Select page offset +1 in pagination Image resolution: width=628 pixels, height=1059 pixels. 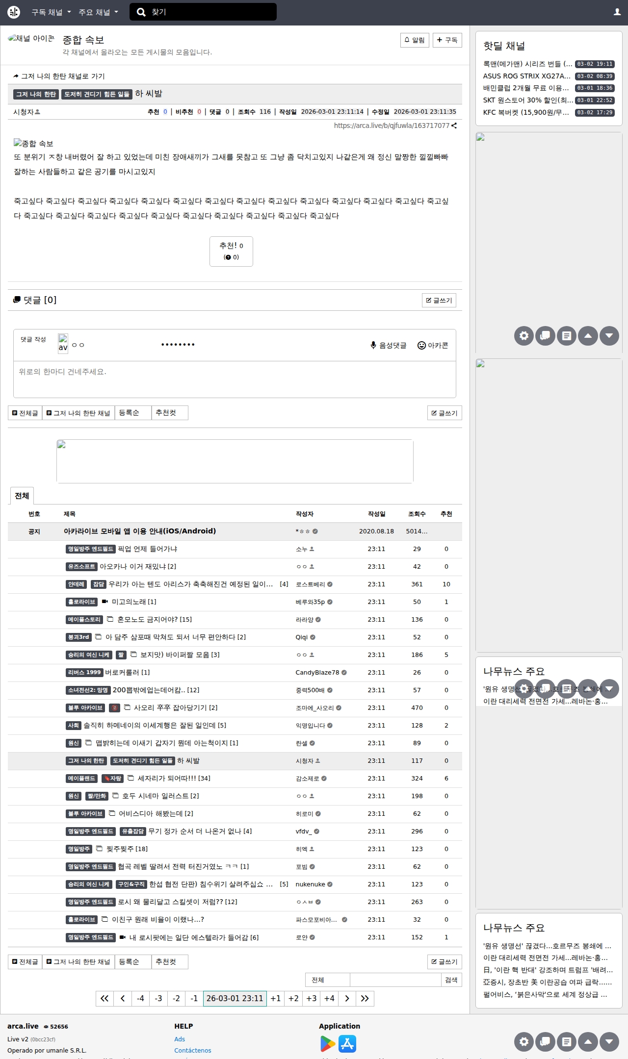click(276, 998)
